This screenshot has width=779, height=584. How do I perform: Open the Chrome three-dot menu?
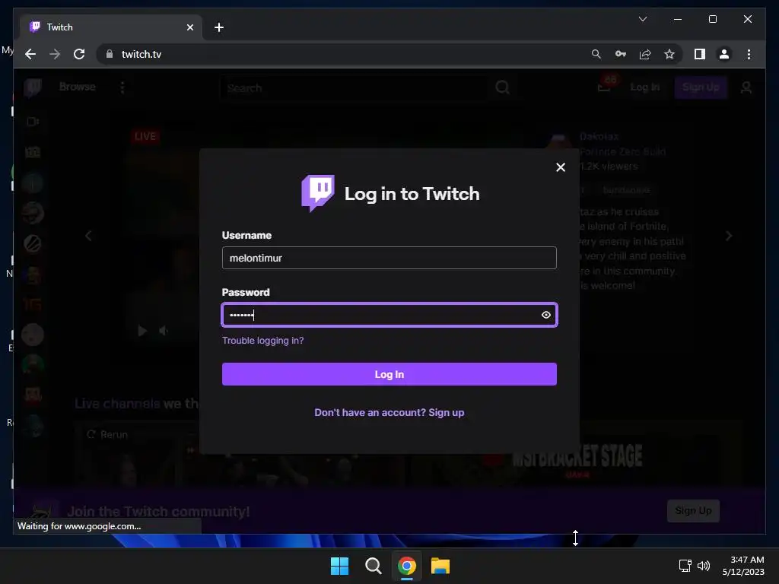pyautogui.click(x=749, y=54)
